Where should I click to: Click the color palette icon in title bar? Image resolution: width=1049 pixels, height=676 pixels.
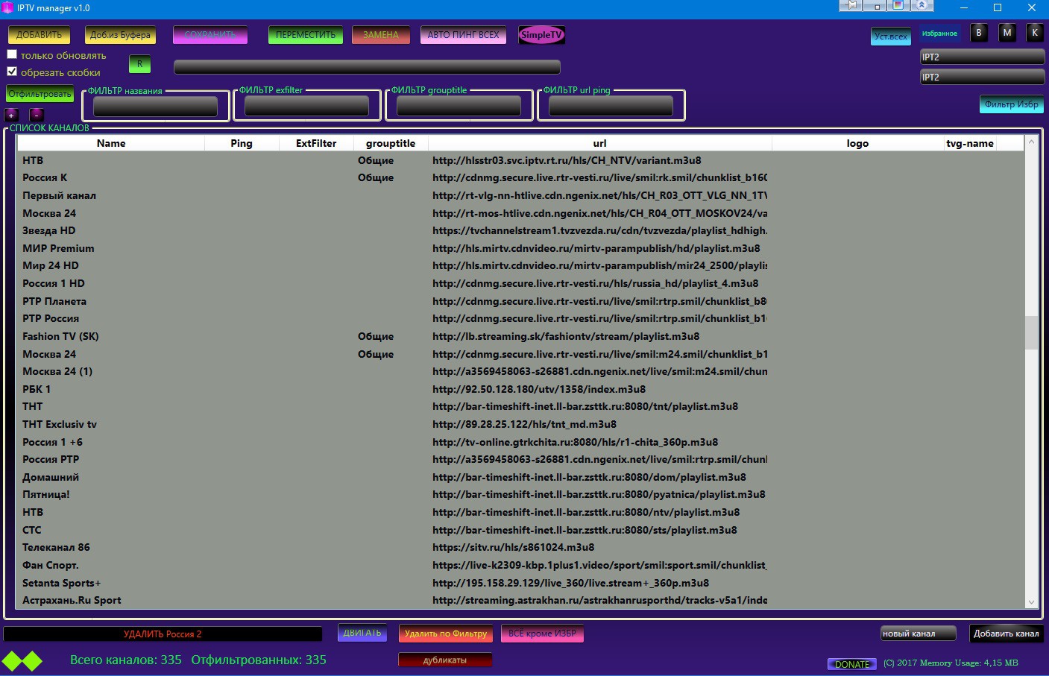coord(898,5)
